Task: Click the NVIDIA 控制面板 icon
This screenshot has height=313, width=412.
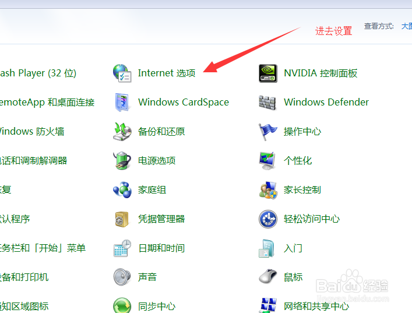Action: pos(267,73)
